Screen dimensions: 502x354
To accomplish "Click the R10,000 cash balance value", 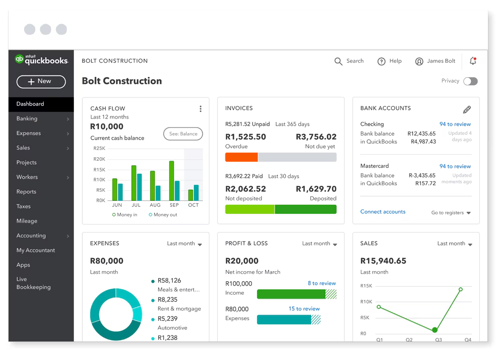I will [x=106, y=127].
